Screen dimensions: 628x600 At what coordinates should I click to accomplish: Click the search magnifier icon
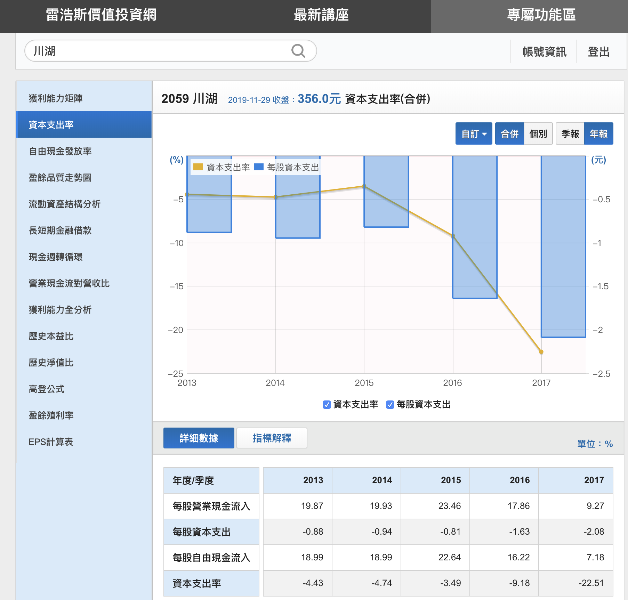tap(298, 51)
